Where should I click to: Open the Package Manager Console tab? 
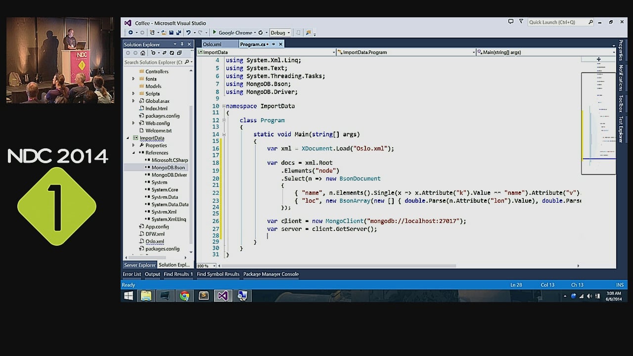click(x=271, y=274)
